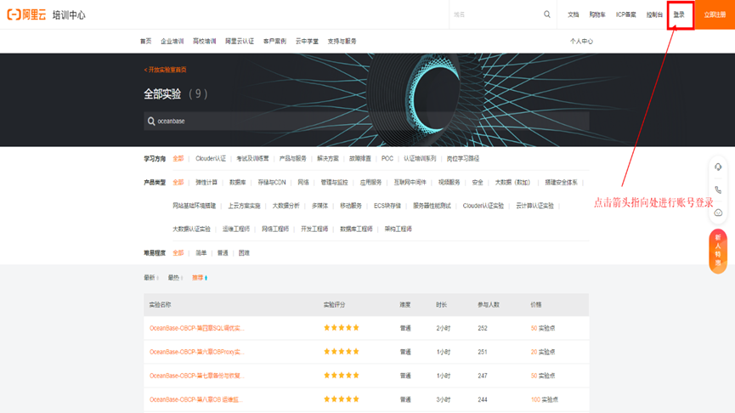Filter product type ECS块存储

[x=387, y=206]
